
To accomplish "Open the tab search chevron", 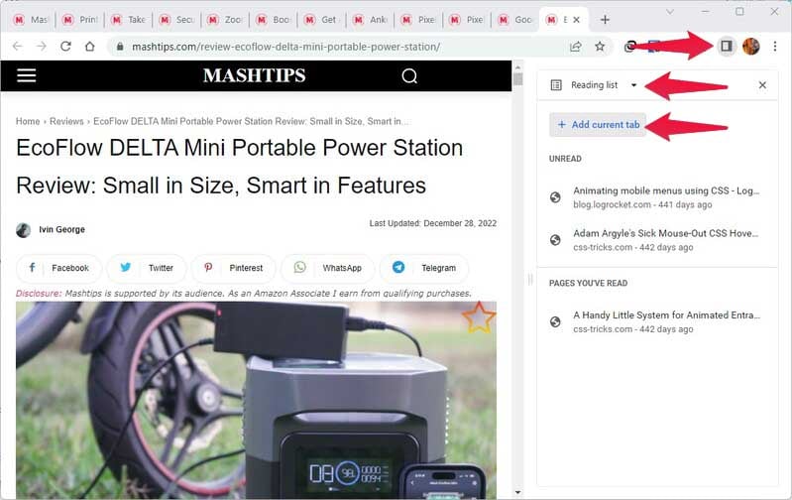I will (670, 12).
